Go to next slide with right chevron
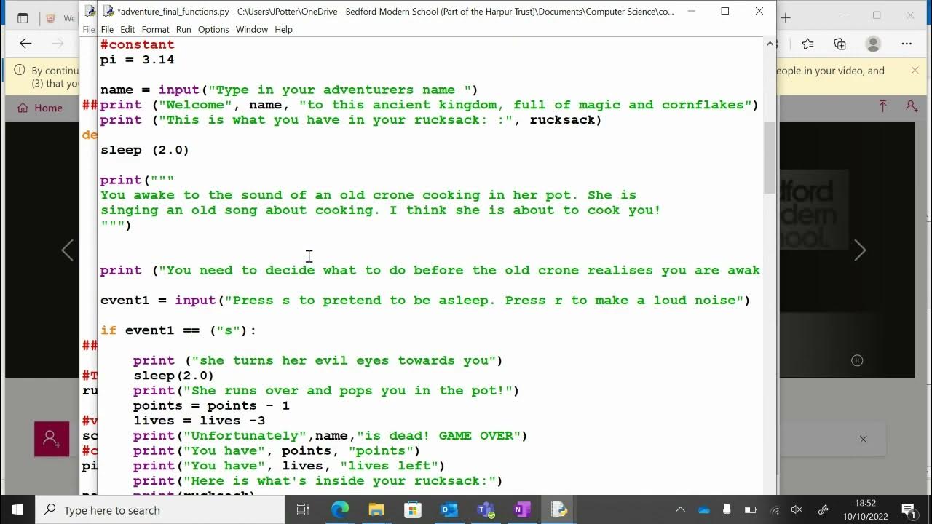This screenshot has height=524, width=932. 860,250
